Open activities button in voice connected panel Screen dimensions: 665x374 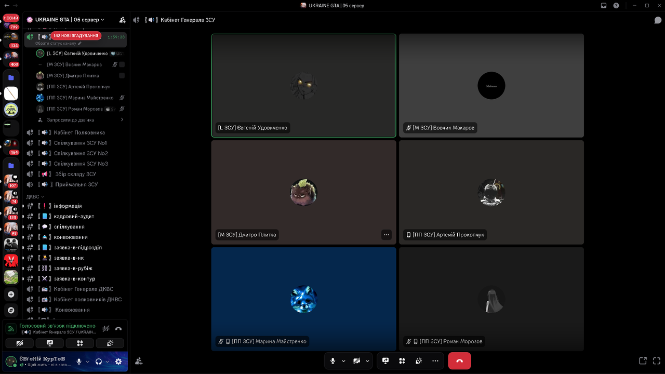coord(80,343)
